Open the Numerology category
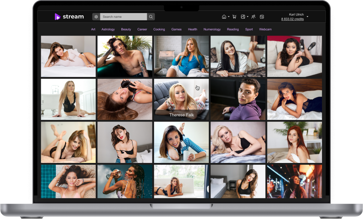The width and height of the screenshot is (363, 219). click(212, 29)
